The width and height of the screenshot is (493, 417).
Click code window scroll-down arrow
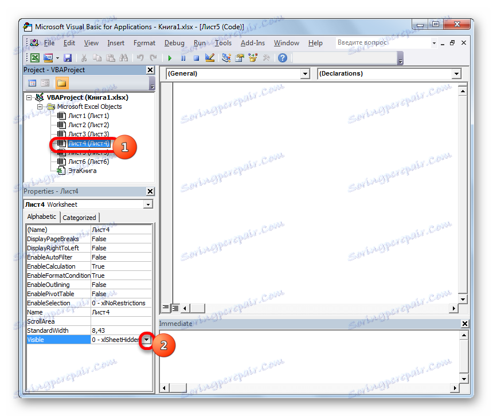(463, 300)
